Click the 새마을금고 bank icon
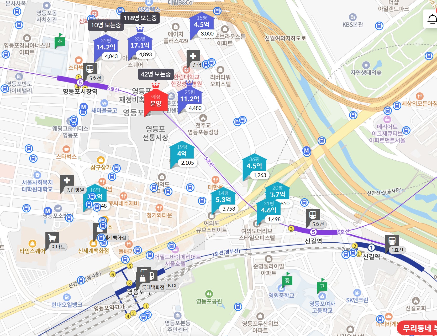Screen dimensions: 437x336 click(104, 103)
